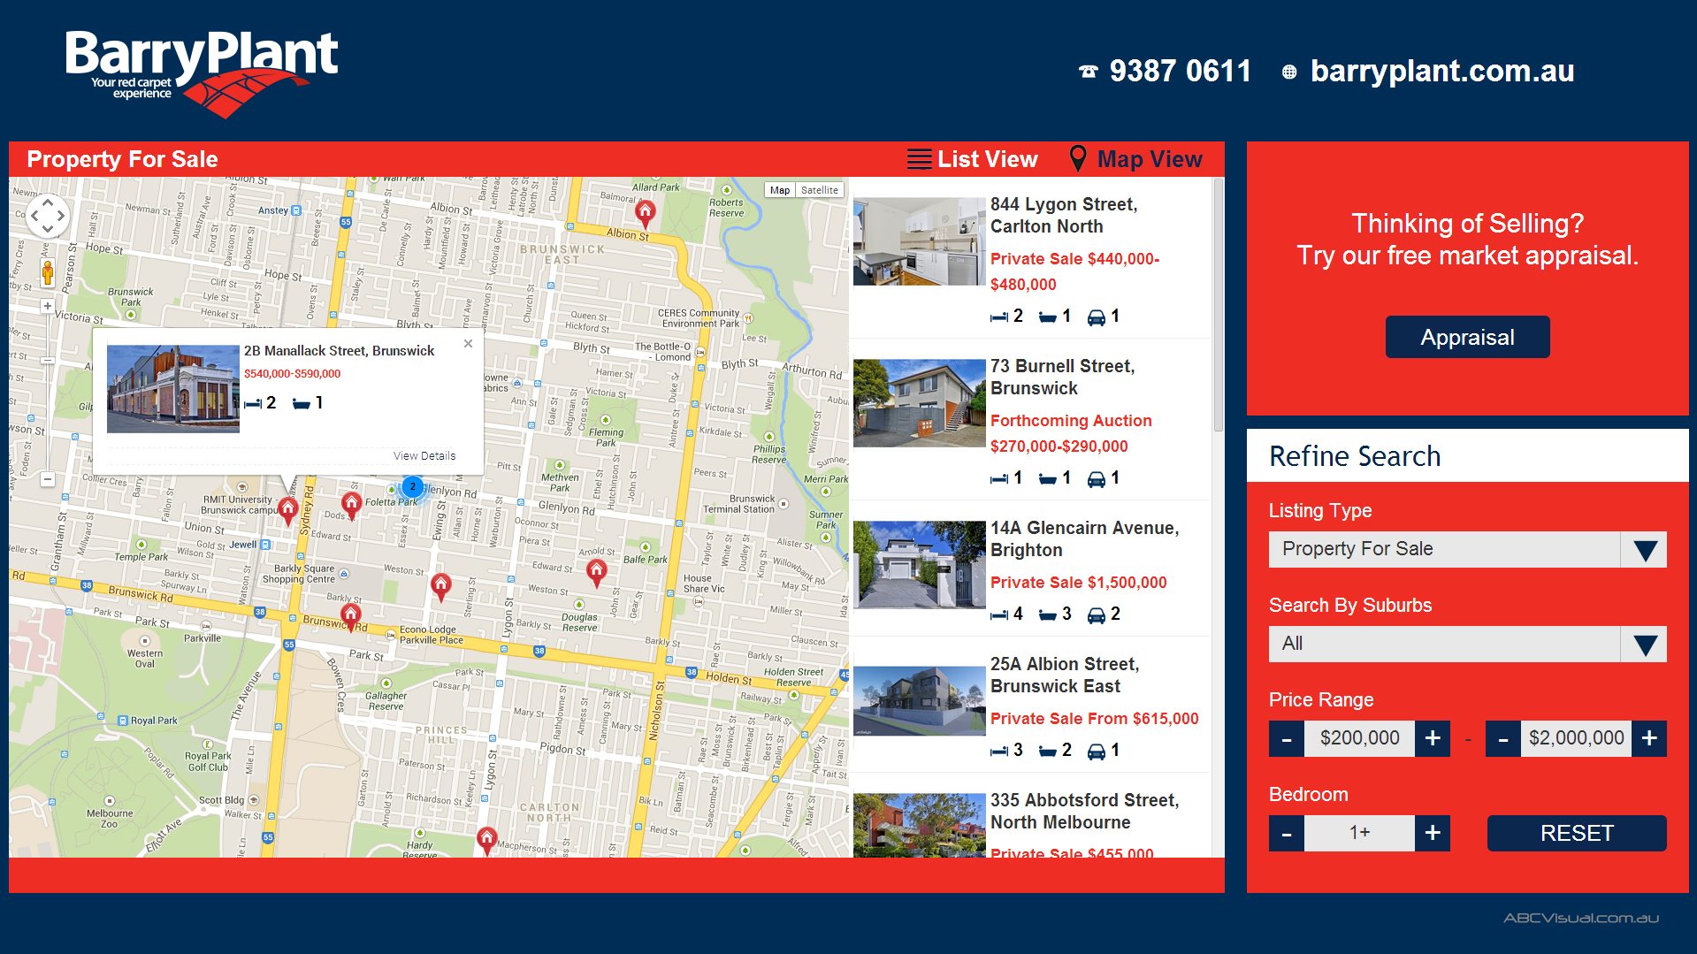The image size is (1697, 954).
Task: Click the car icon on 73 Burnell Street
Action: pyautogui.click(x=1096, y=478)
